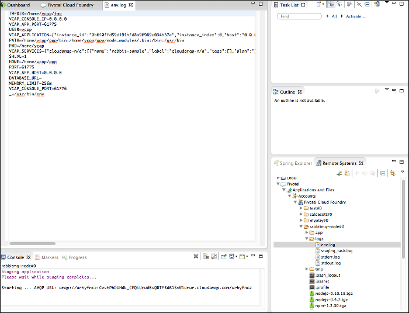The width and height of the screenshot is (409, 313).
Task: Click the New Task icon in Task List
Action: click(x=320, y=5)
